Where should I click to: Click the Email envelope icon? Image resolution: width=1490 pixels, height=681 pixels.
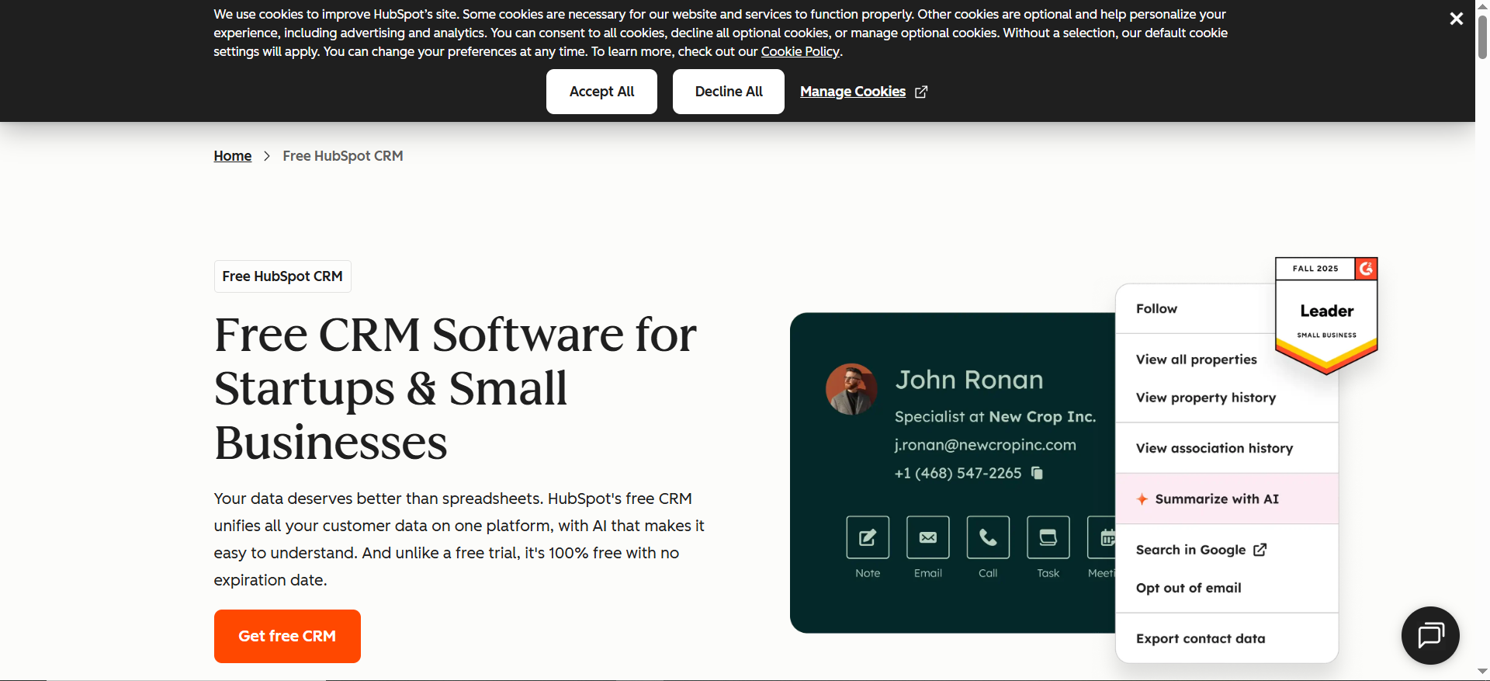928,537
